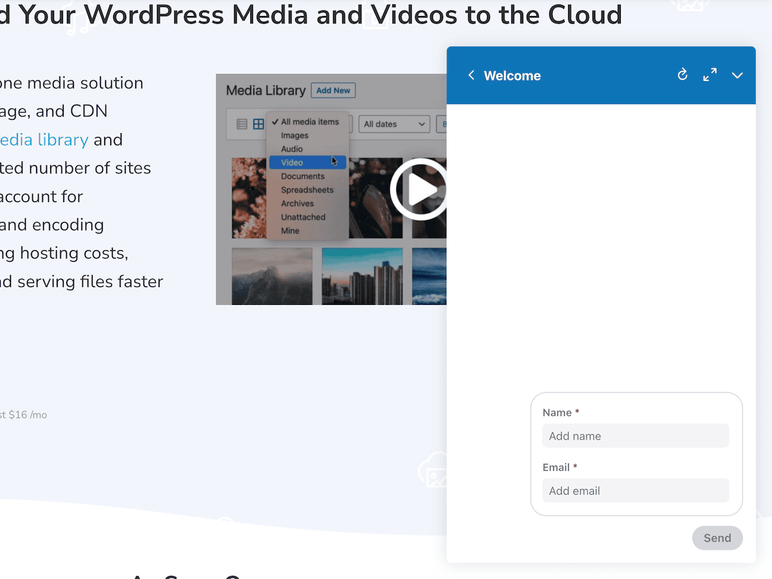Click the mountain landscape thumbnail
This screenshot has width=772, height=579.
272,277
